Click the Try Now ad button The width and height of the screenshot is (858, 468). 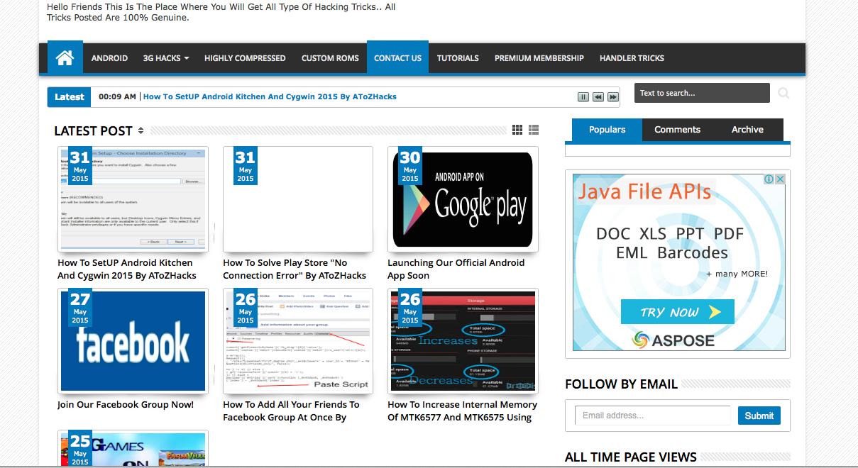[677, 312]
